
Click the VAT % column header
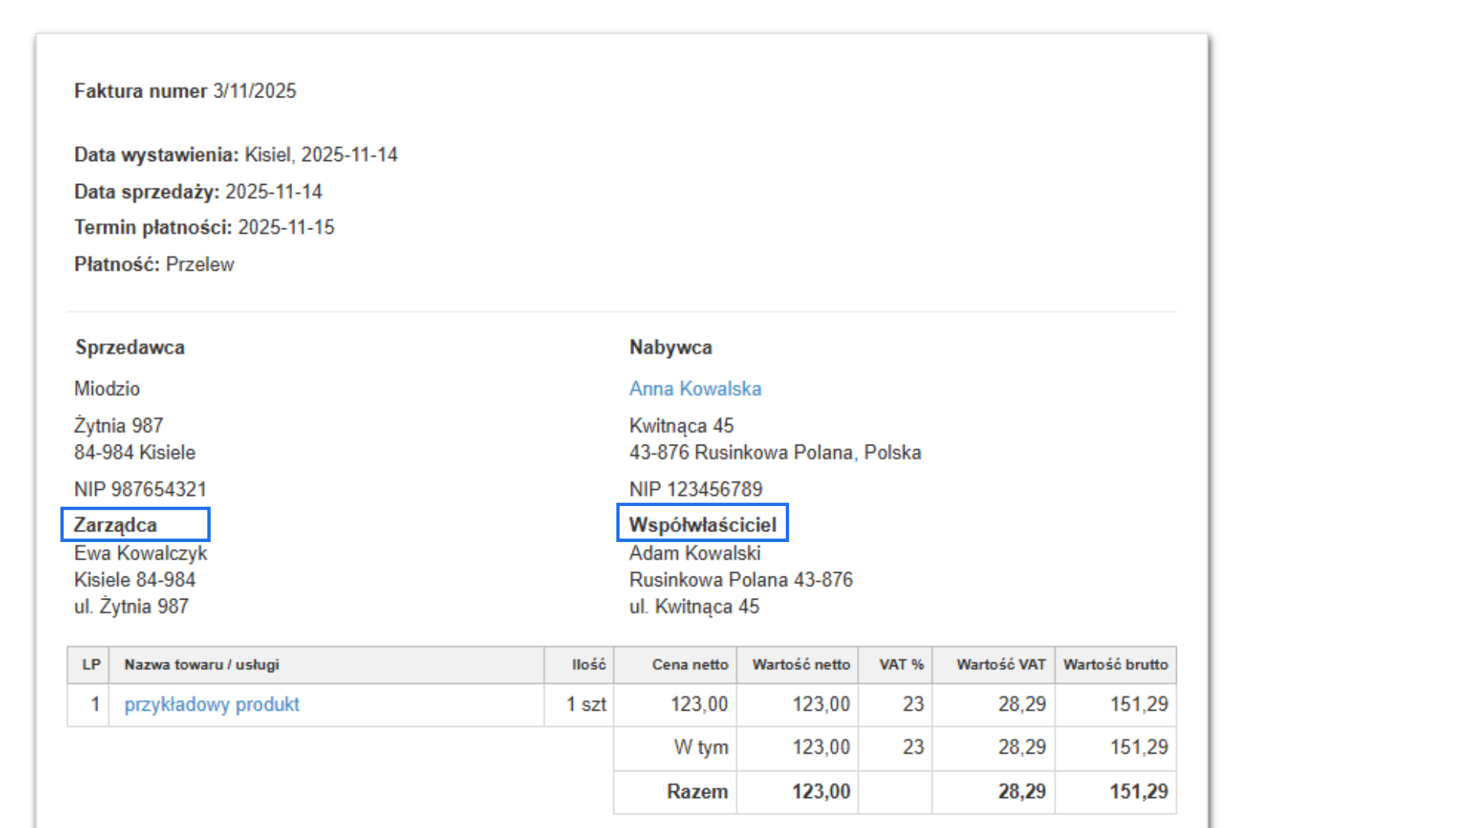901,665
